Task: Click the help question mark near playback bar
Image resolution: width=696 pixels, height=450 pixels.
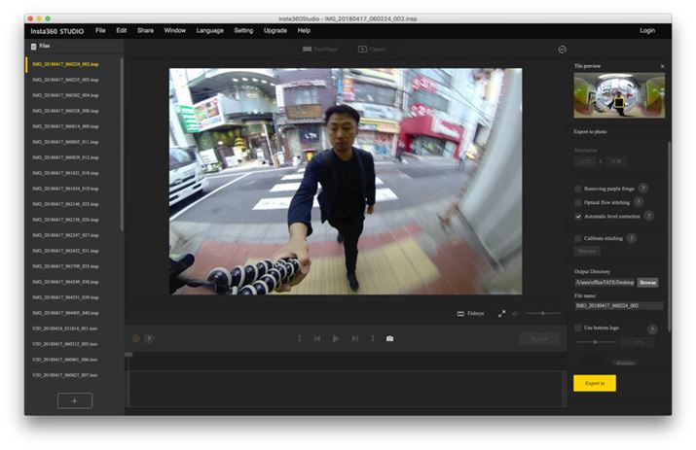Action: click(149, 339)
